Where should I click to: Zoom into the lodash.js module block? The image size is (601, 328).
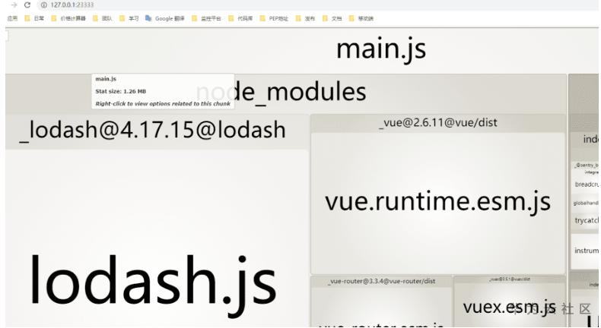pos(157,238)
